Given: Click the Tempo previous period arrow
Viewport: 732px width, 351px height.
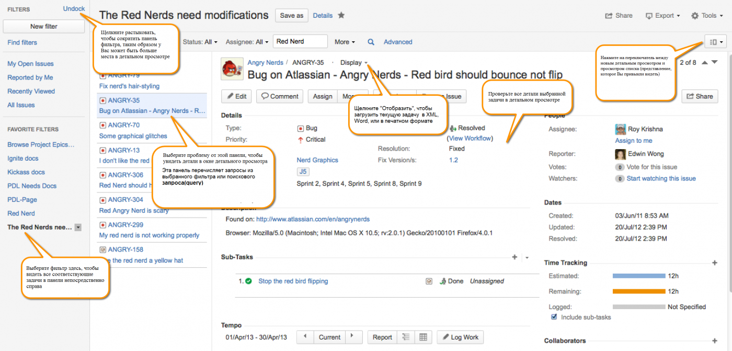Looking at the screenshot, I should tap(305, 337).
